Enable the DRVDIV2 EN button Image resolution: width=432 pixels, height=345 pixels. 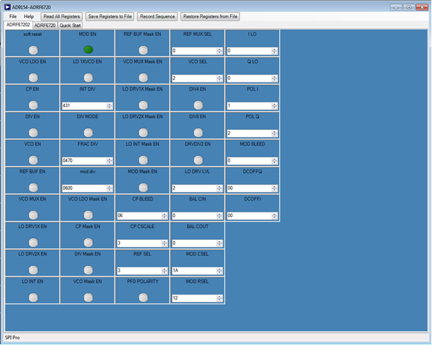pyautogui.click(x=198, y=160)
